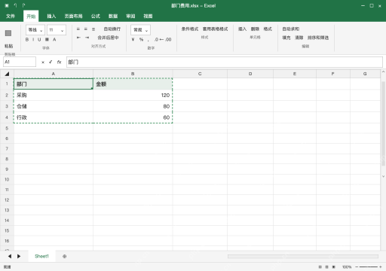
Task: Open 排序和筛选 sort and filter
Action: coord(318,38)
